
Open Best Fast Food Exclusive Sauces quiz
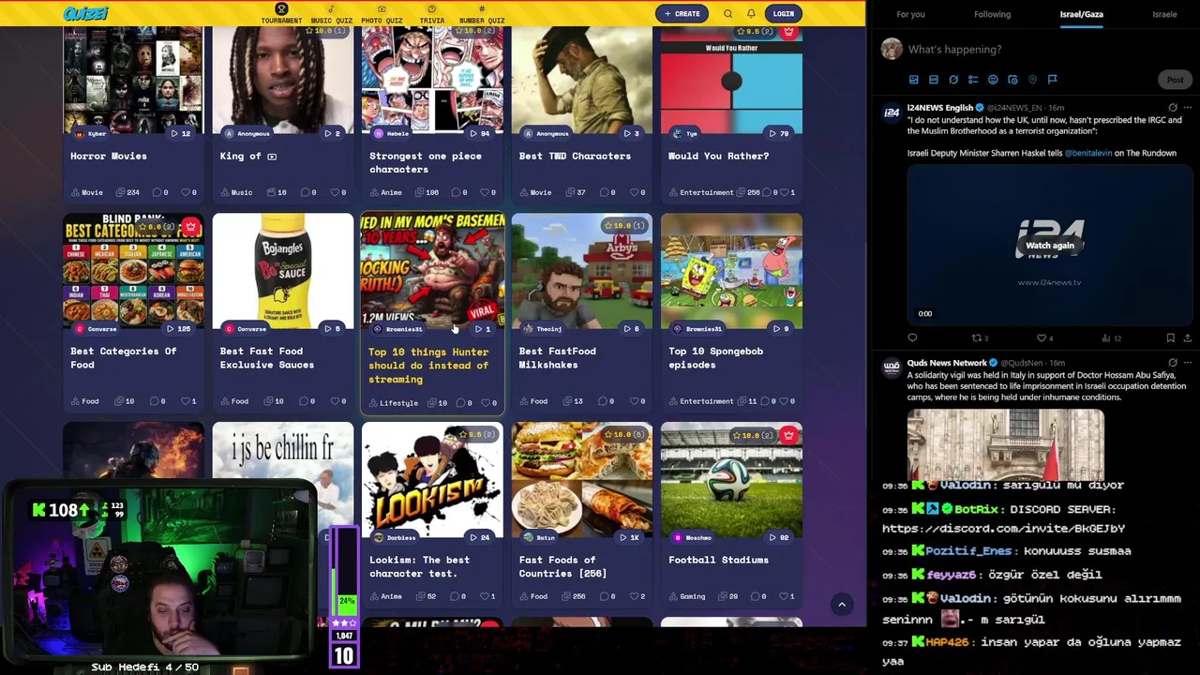pyautogui.click(x=267, y=358)
